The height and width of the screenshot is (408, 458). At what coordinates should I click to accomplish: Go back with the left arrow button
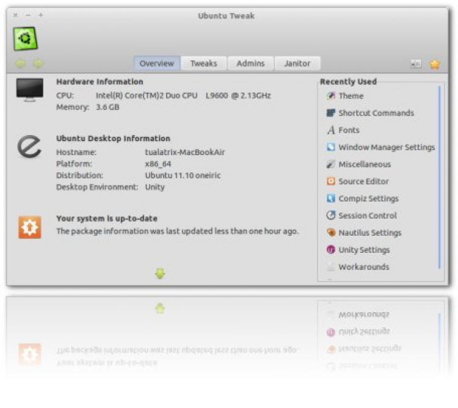pyautogui.click(x=20, y=64)
